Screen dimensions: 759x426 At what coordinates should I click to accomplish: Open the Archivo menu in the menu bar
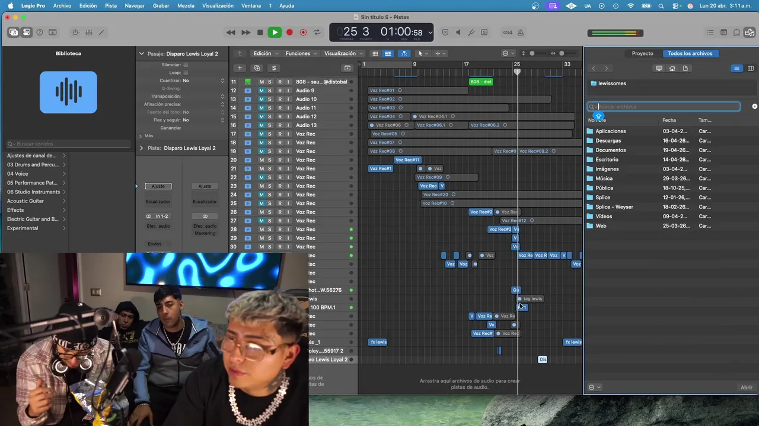click(x=62, y=5)
